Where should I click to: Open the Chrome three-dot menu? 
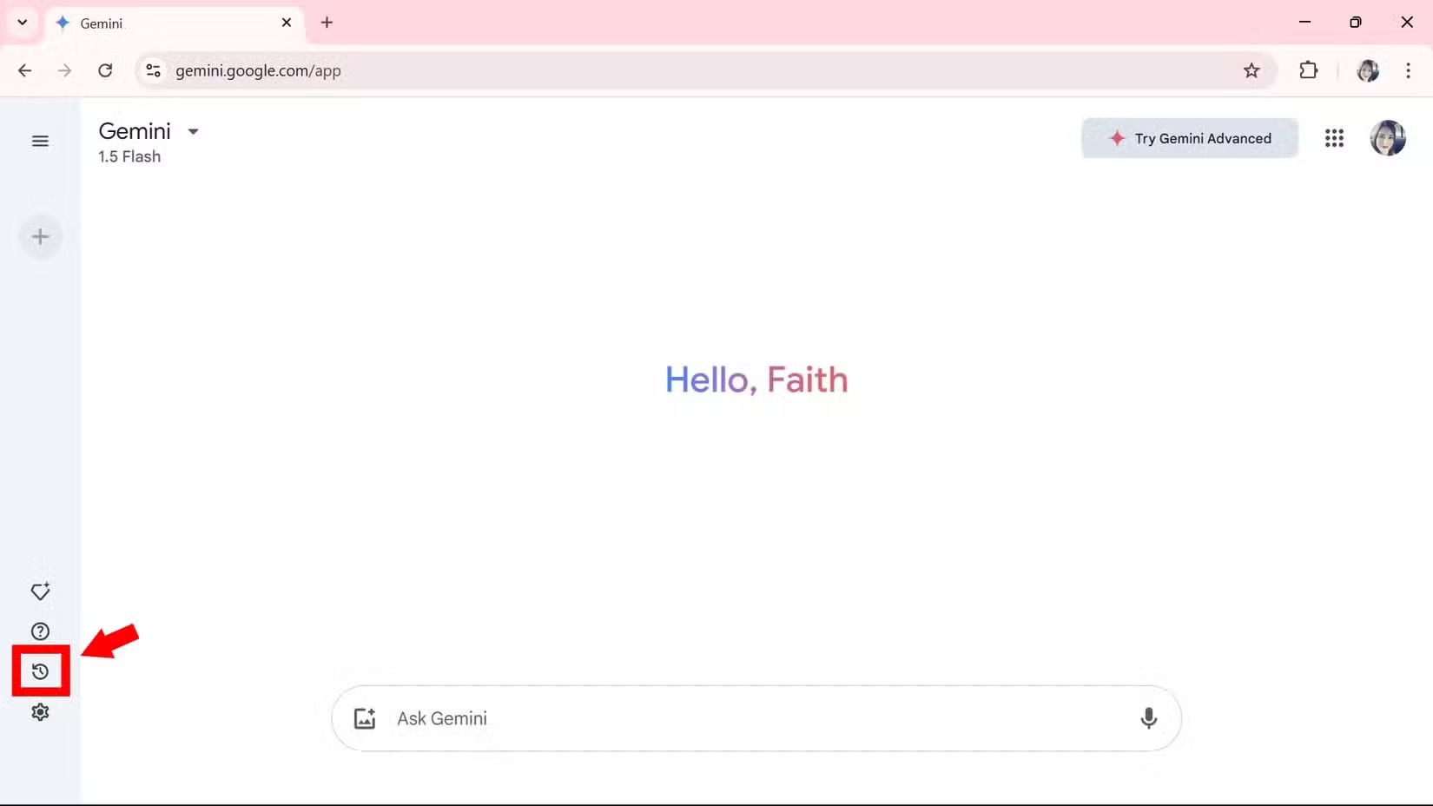tap(1408, 70)
